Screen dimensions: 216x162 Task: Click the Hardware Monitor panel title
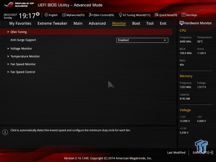tap(198, 23)
